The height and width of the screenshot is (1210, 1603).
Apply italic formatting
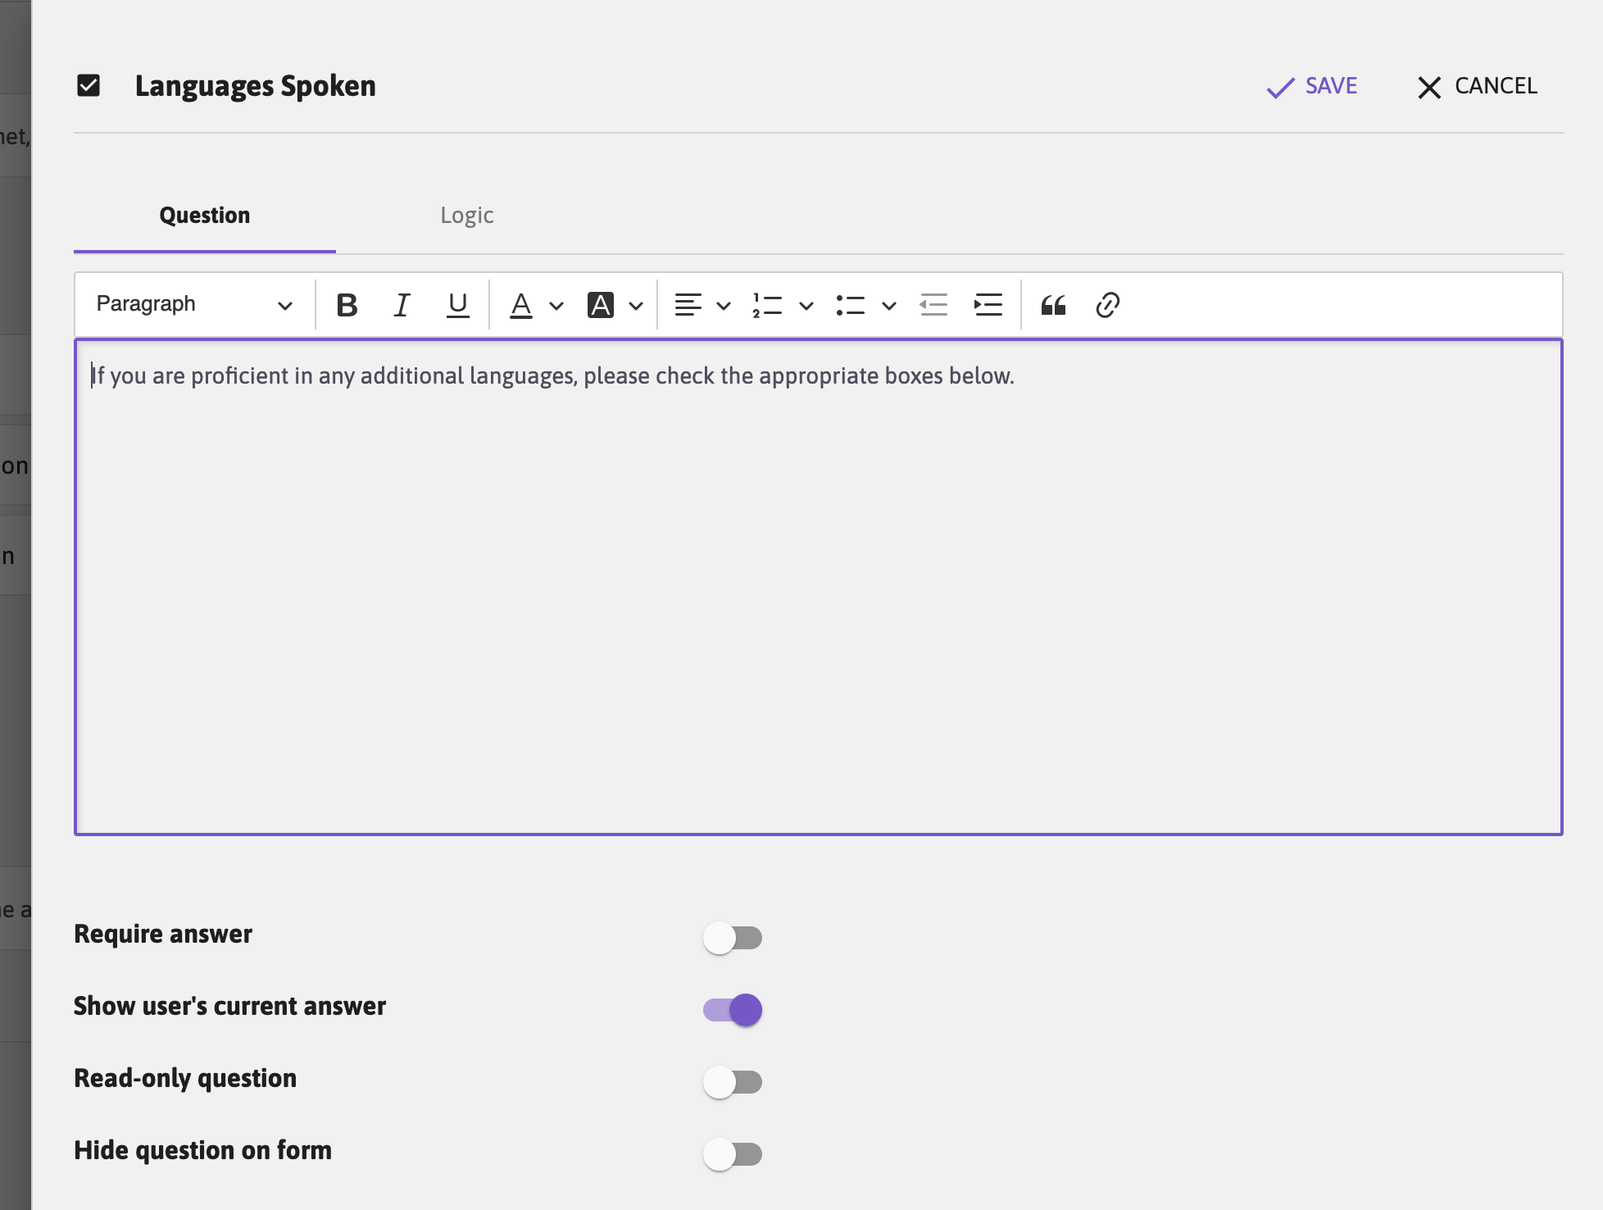(402, 305)
